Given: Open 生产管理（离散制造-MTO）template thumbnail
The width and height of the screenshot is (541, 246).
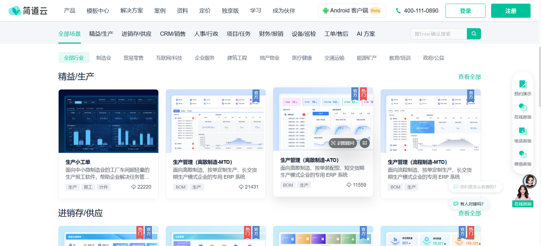Looking at the screenshot, I should point(216,121).
